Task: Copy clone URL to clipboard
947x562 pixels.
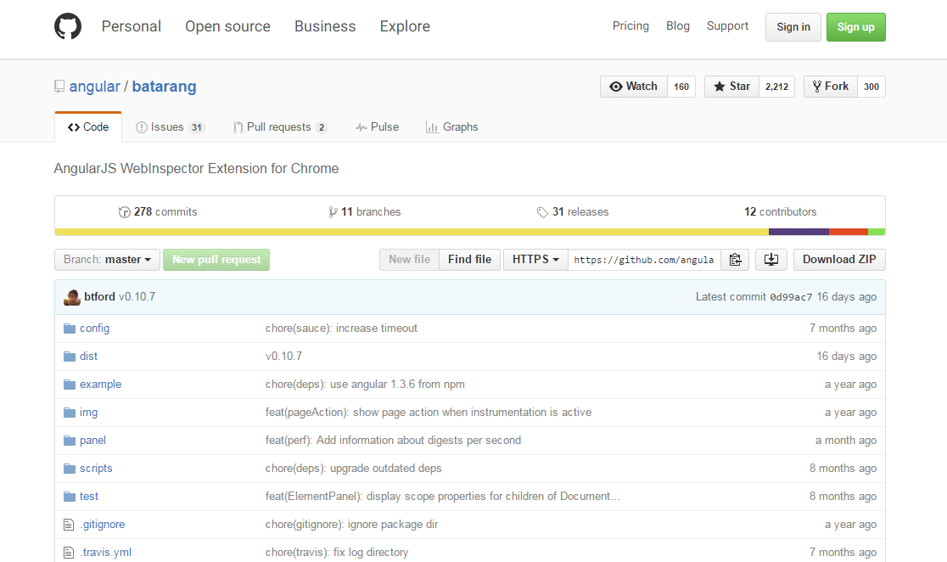Action: tap(735, 259)
